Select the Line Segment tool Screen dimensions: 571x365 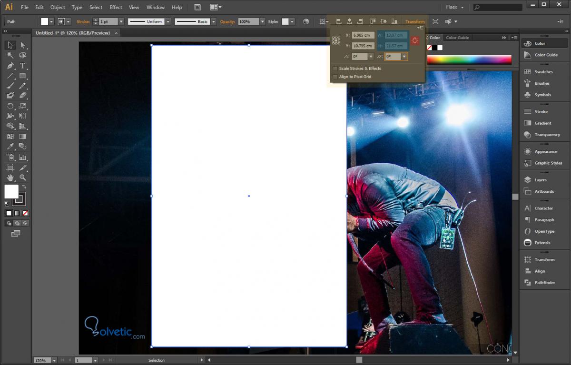(x=10, y=76)
